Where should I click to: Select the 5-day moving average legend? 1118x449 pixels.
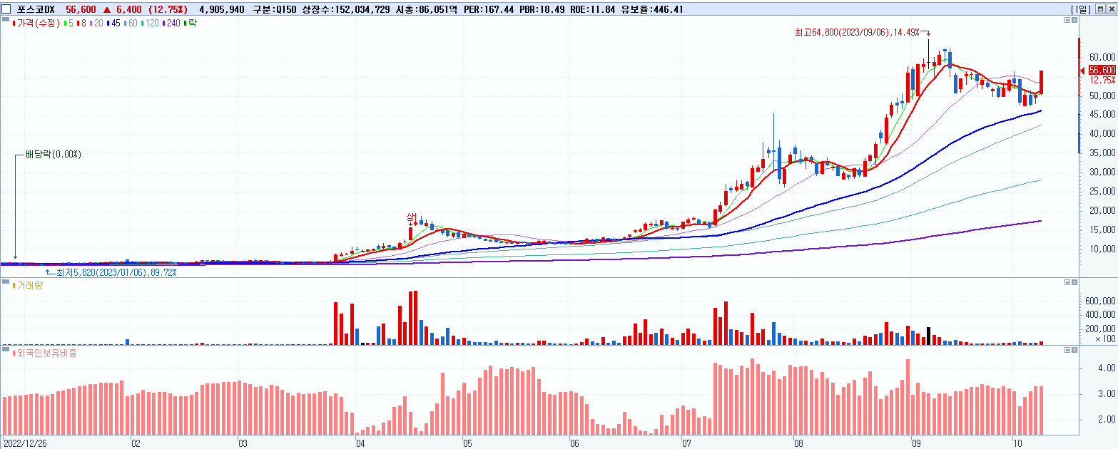(68, 24)
